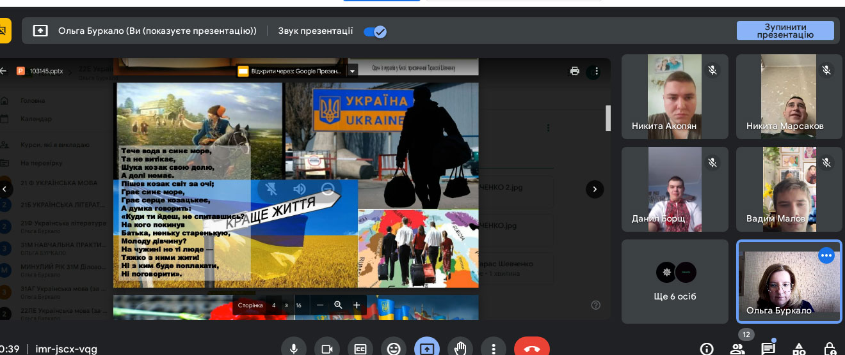Click the meeting code imr-jscx-vqg
The width and height of the screenshot is (845, 355).
click(66, 349)
